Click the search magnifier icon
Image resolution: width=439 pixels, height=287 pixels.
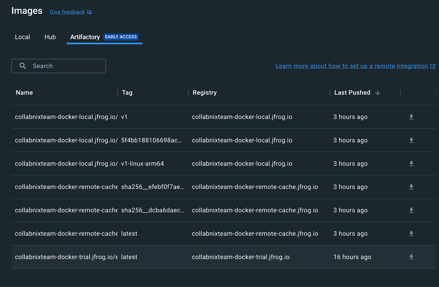coord(23,66)
